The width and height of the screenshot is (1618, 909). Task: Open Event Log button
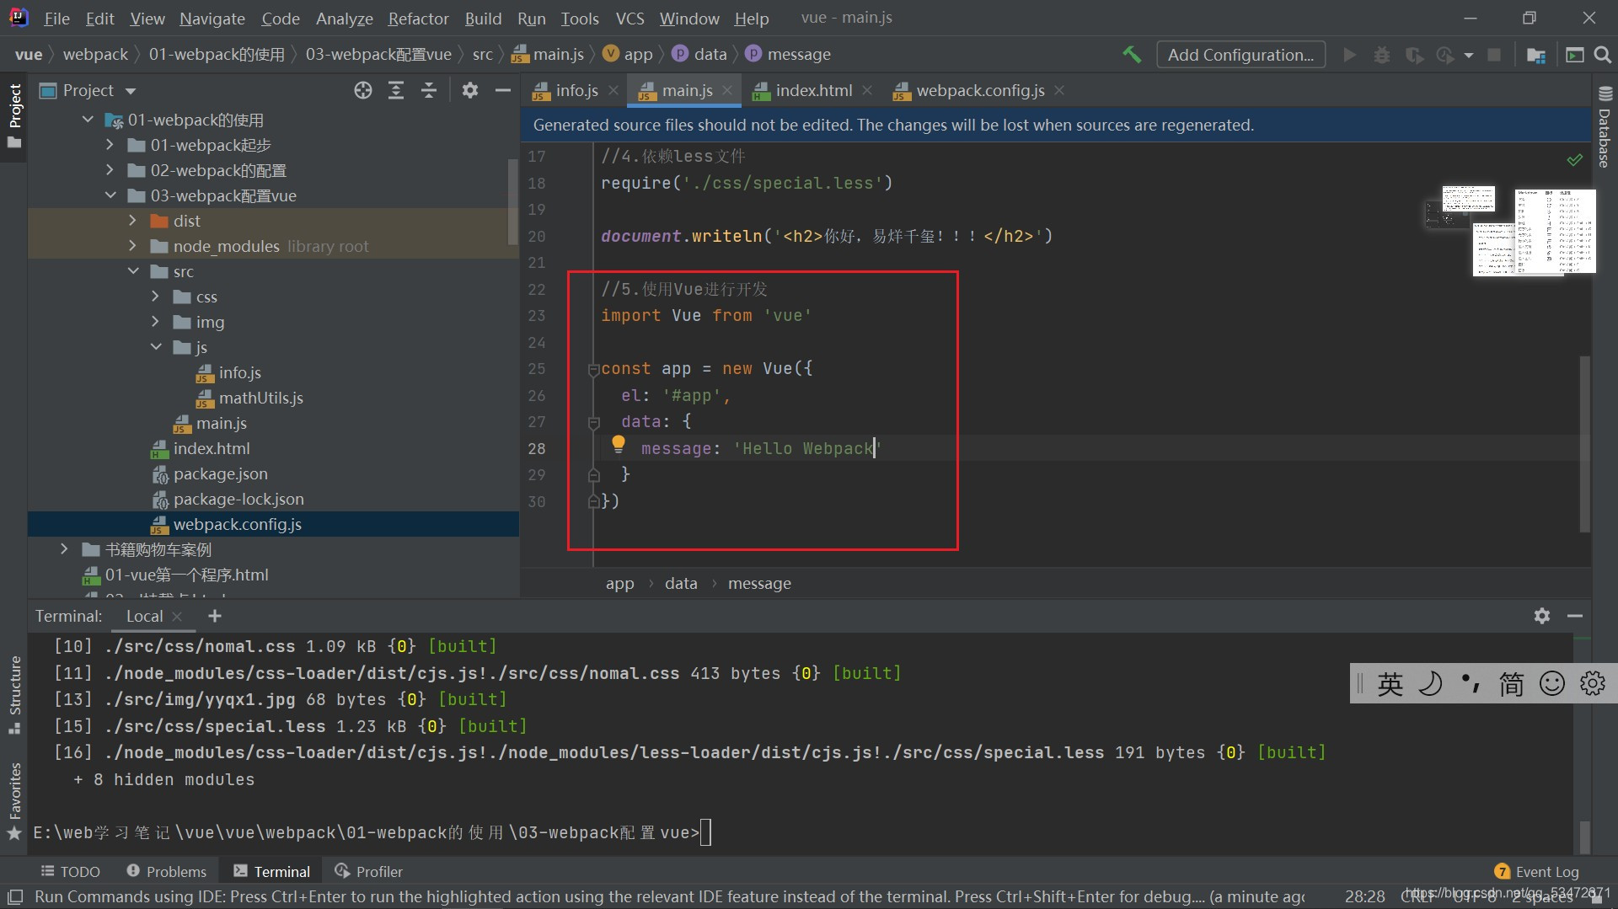(x=1536, y=871)
